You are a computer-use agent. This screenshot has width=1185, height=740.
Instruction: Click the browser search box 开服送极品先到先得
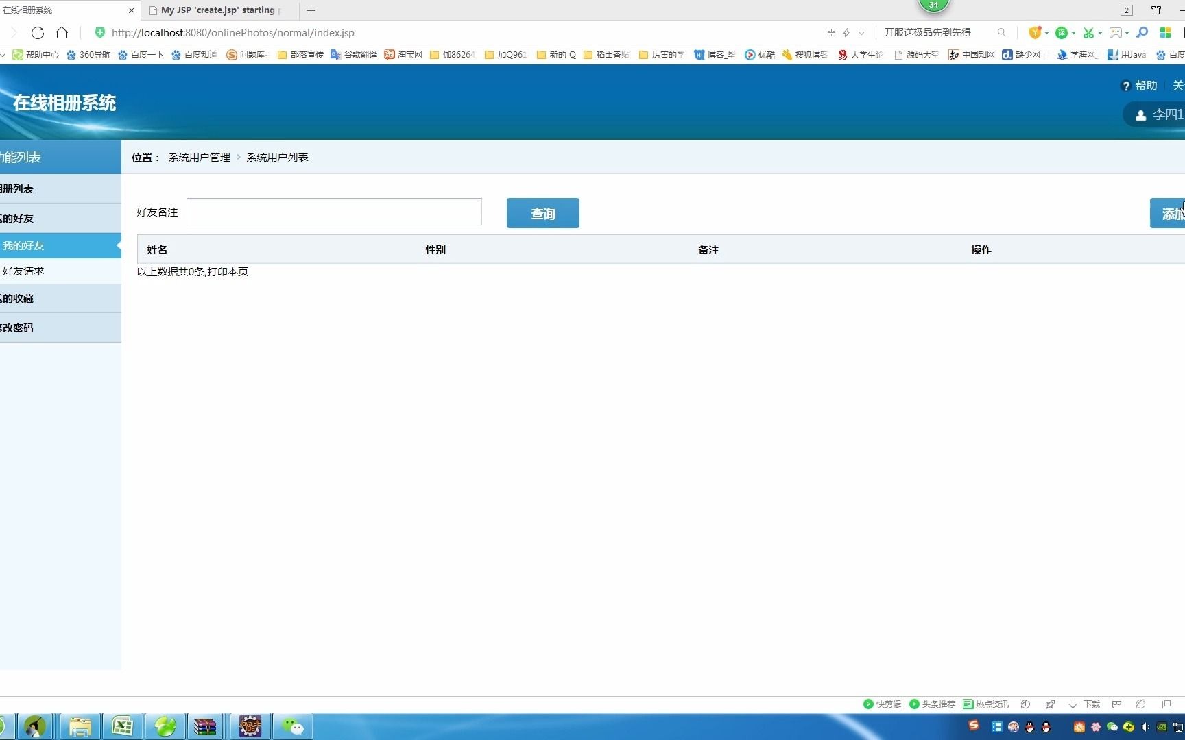[927, 32]
